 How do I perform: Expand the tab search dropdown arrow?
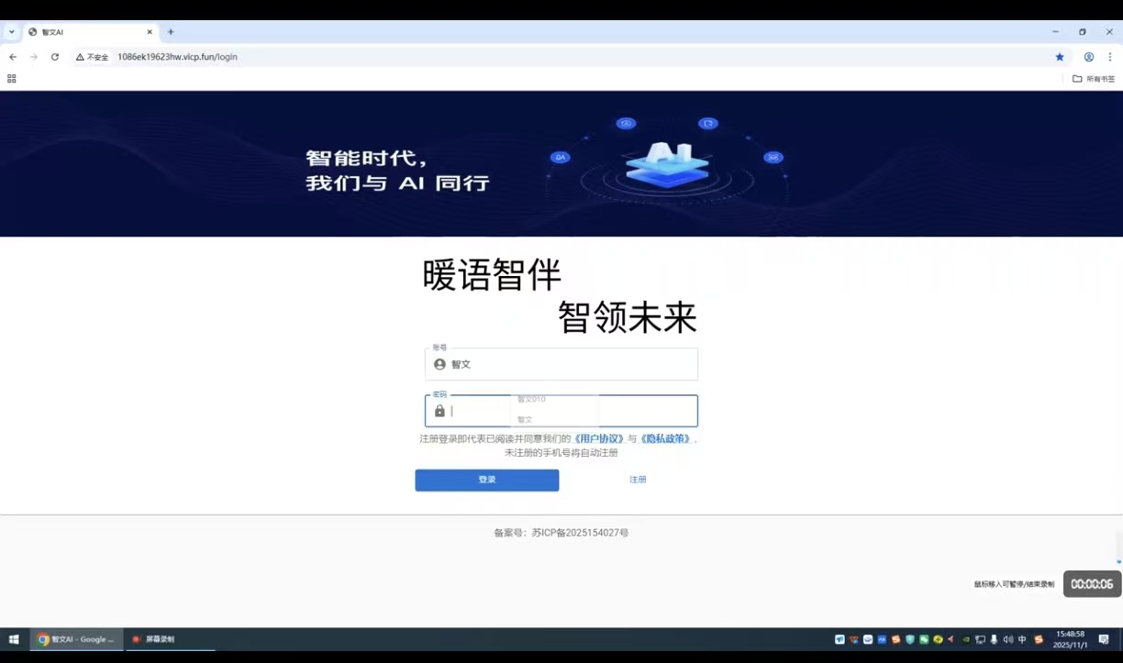(12, 32)
